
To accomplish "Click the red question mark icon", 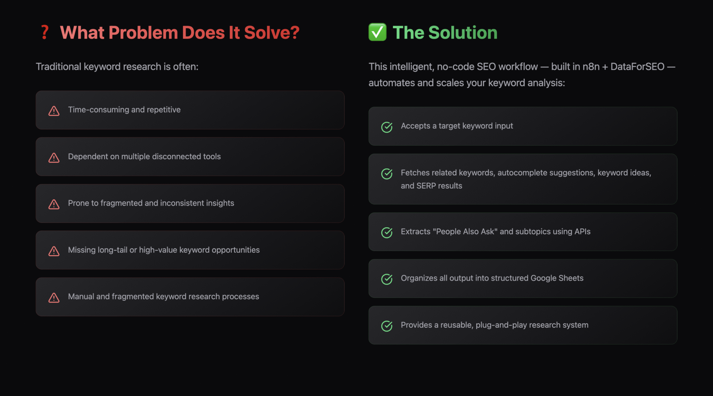I will click(45, 32).
